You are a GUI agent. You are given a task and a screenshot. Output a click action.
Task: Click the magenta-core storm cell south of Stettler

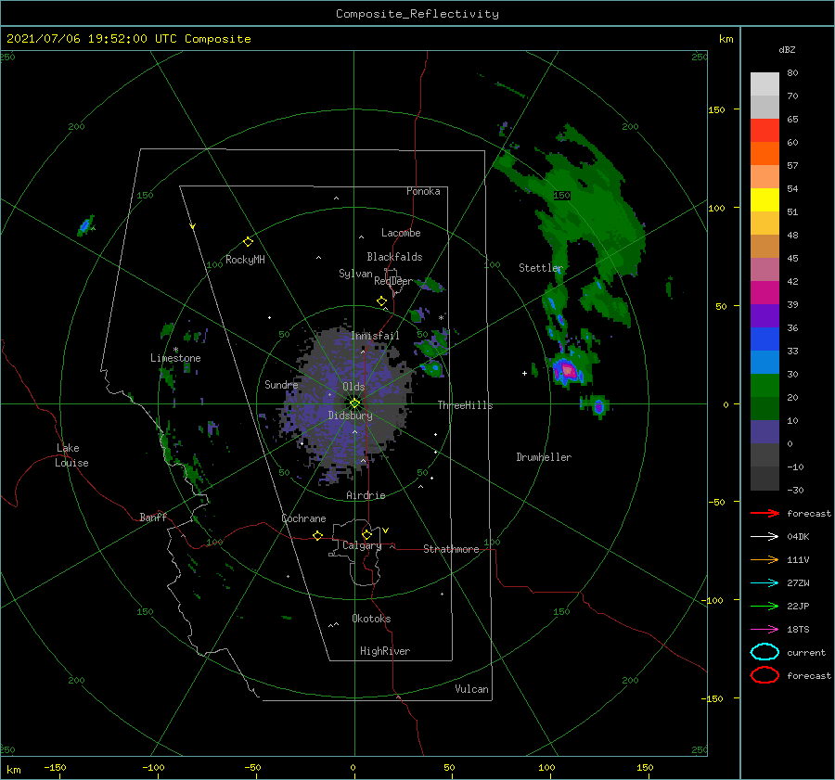pyautogui.click(x=567, y=370)
